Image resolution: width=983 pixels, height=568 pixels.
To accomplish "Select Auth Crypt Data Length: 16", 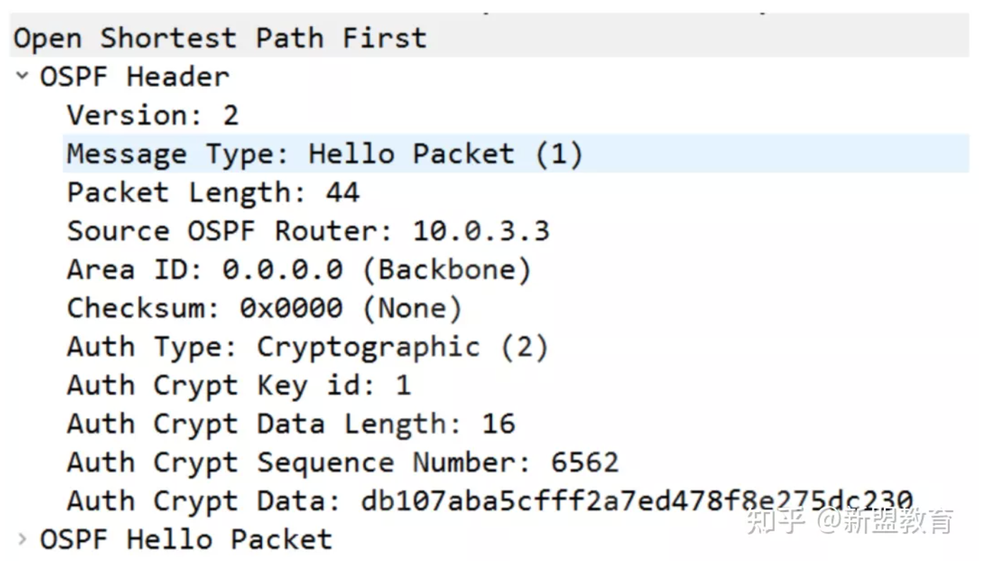I will pyautogui.click(x=291, y=424).
